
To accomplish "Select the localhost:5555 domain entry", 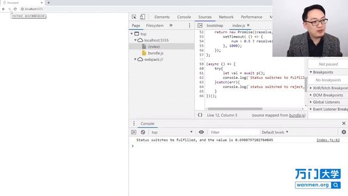I will tap(156, 40).
